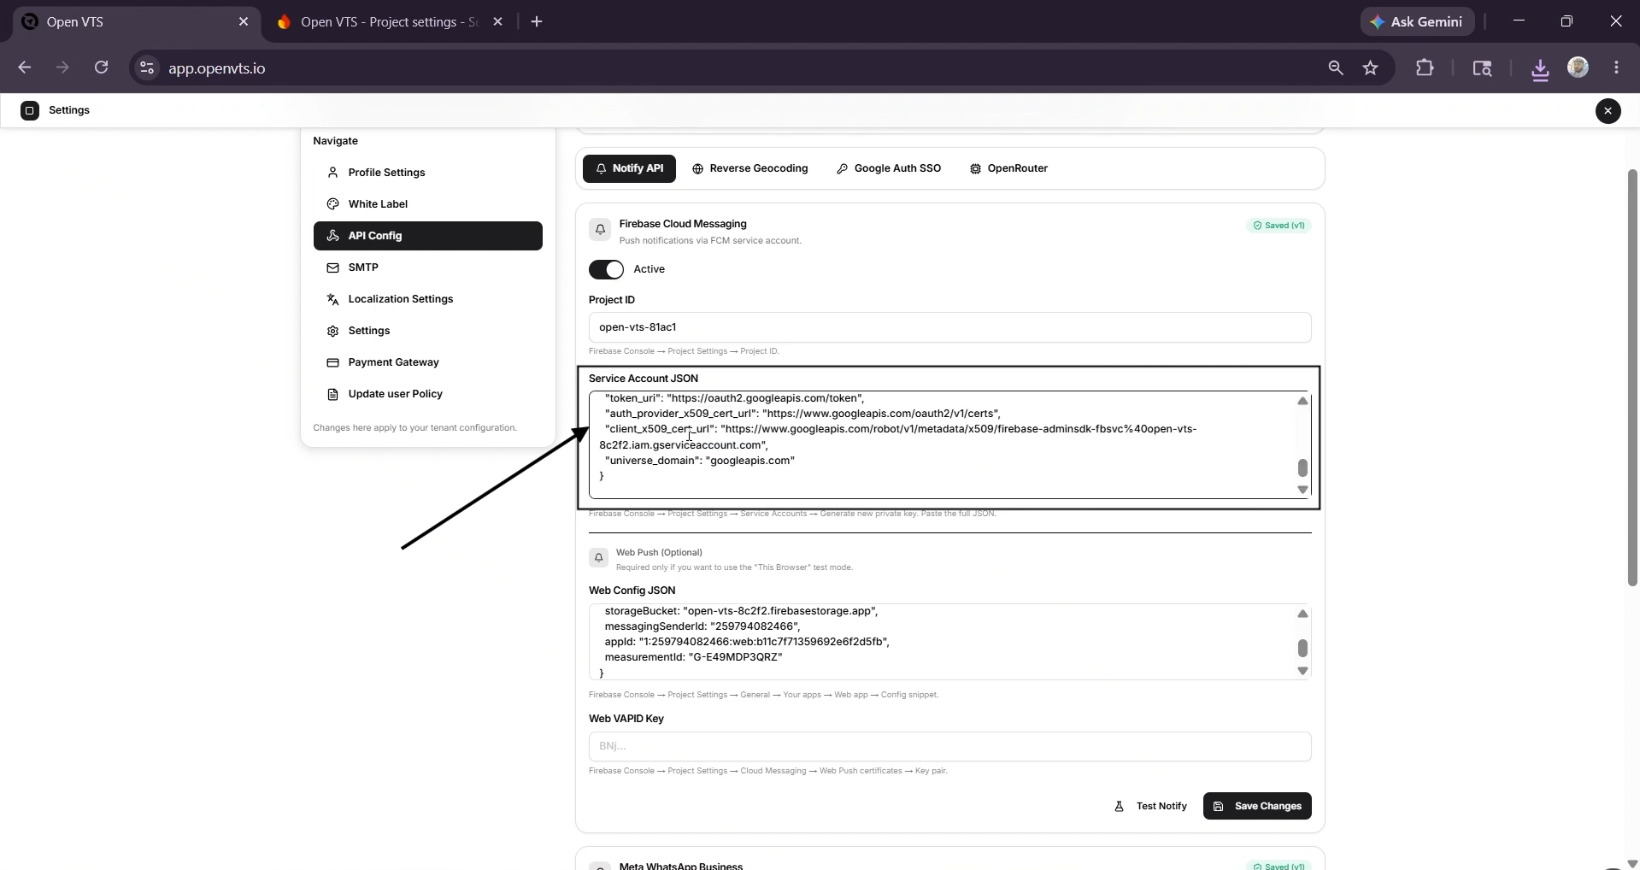Switch to Notify API tab
The height and width of the screenshot is (870, 1640).
[x=629, y=168]
